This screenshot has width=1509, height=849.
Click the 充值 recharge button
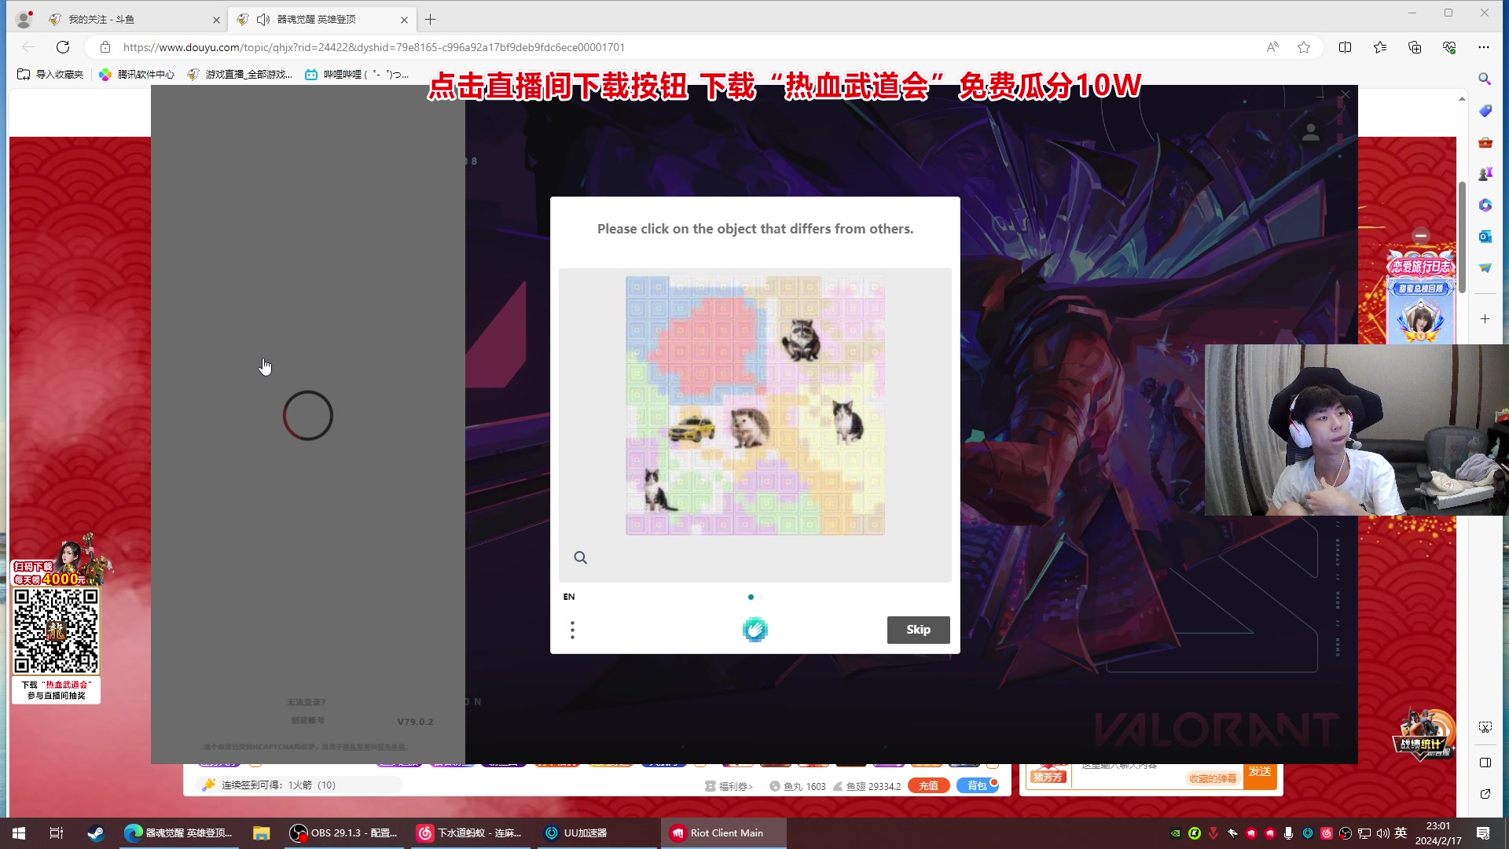(x=928, y=785)
